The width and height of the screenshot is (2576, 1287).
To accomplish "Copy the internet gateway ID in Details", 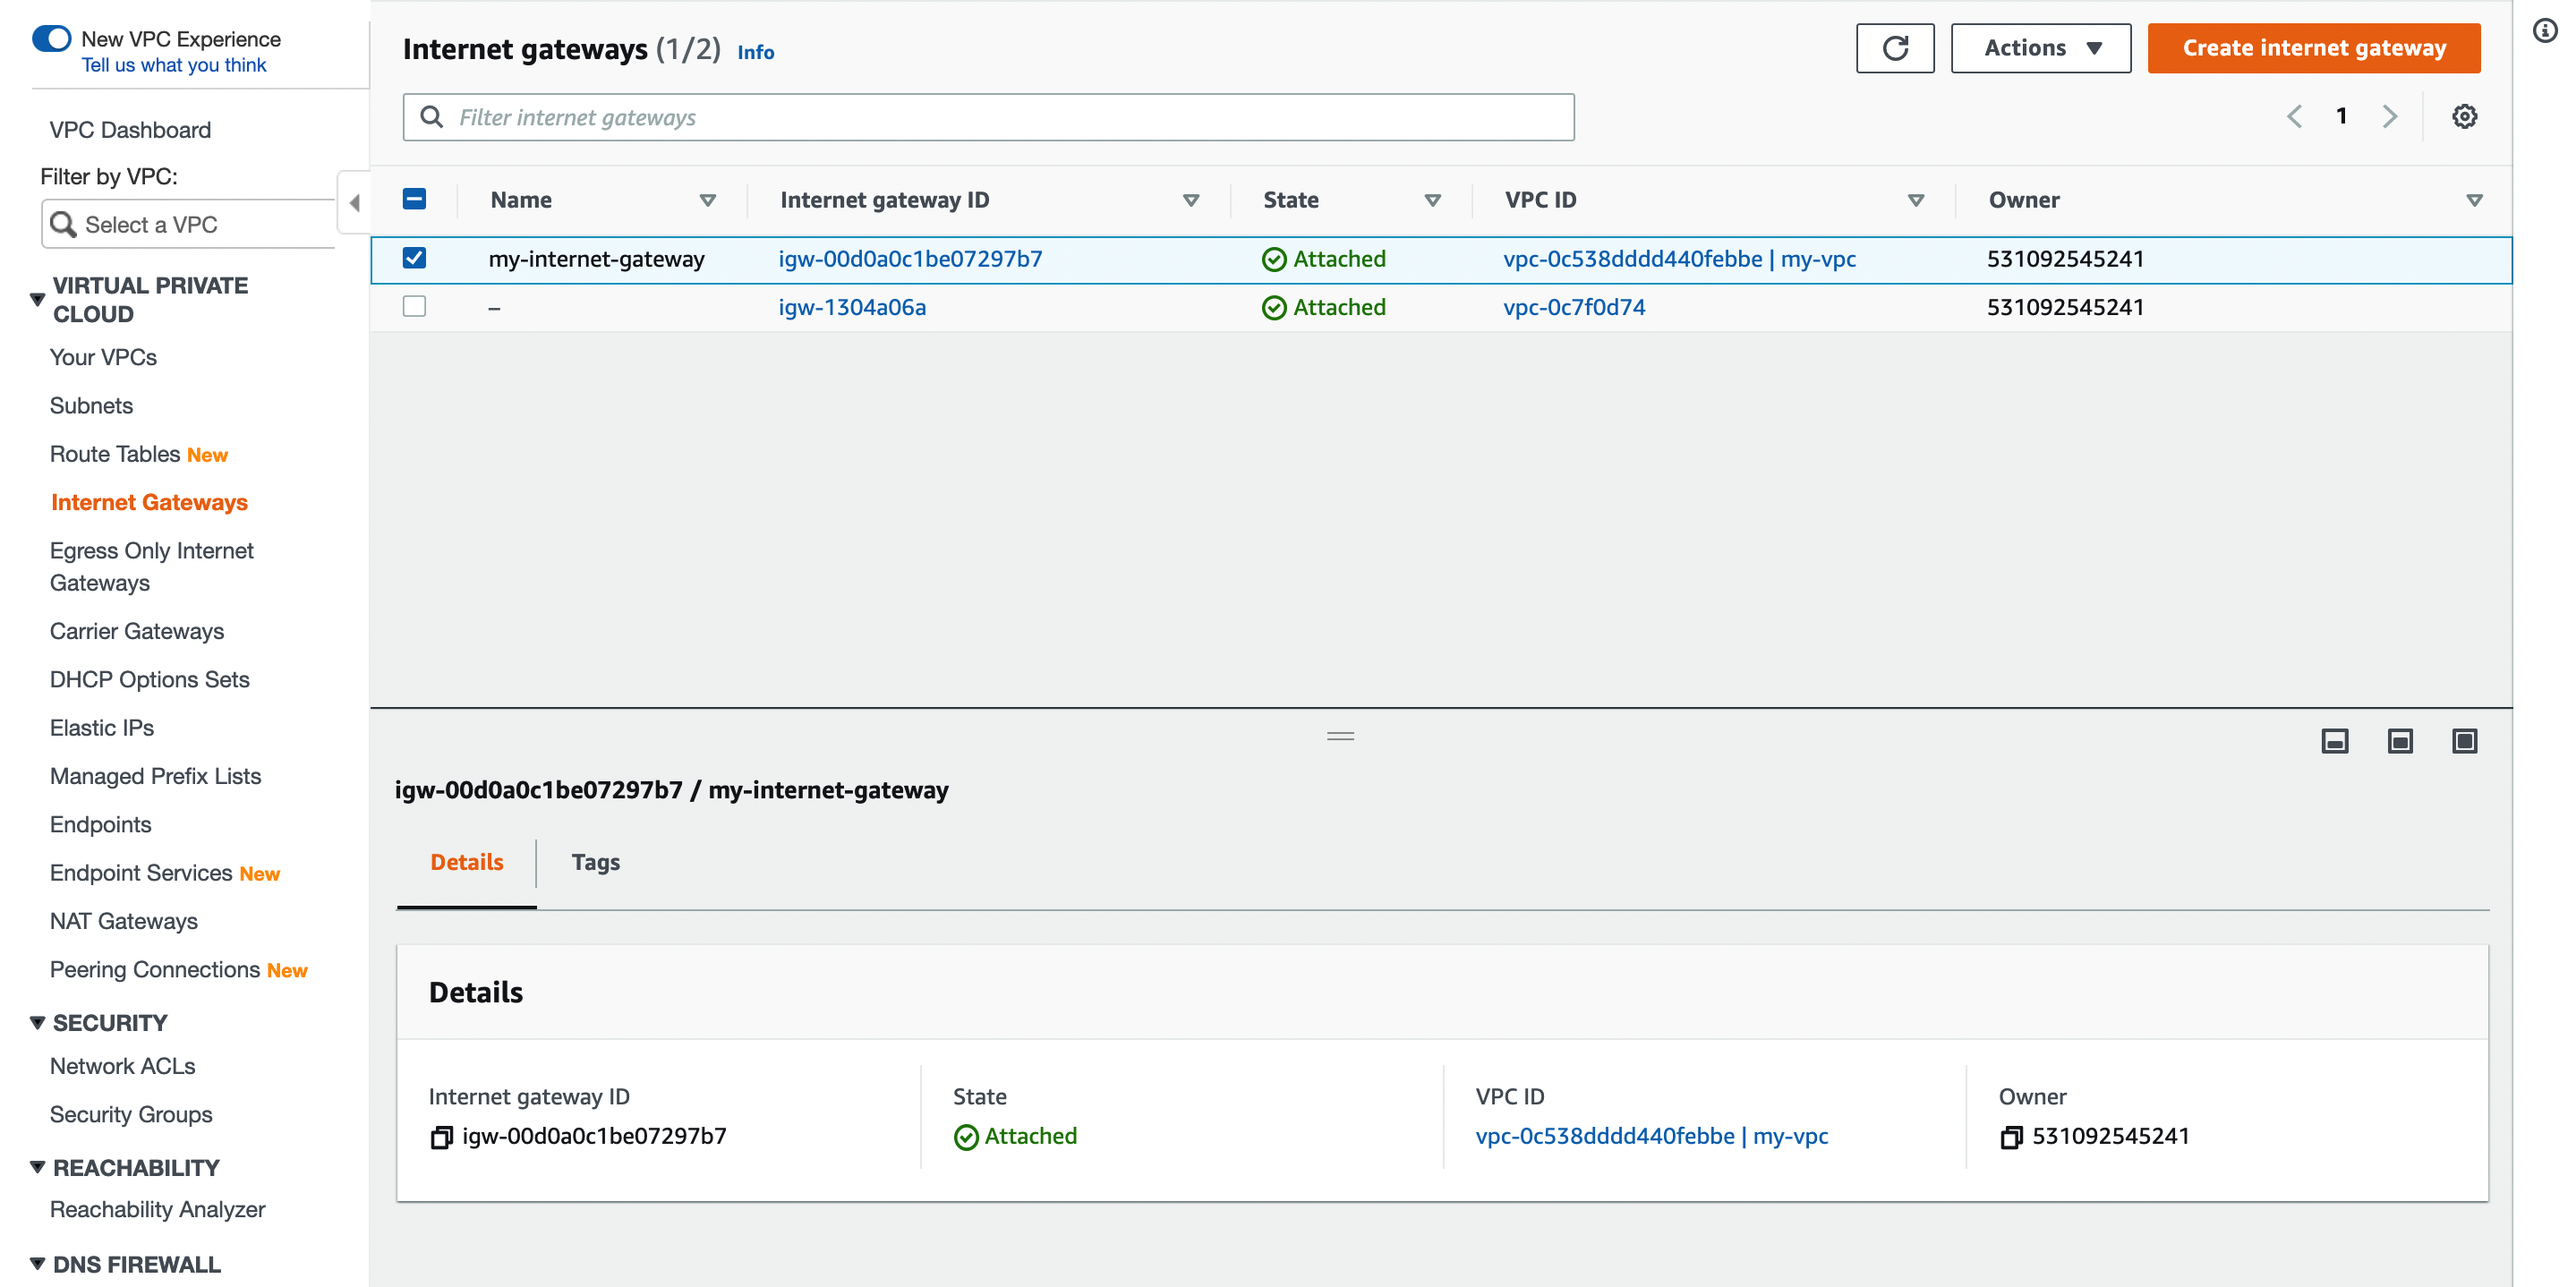I will [x=441, y=1137].
